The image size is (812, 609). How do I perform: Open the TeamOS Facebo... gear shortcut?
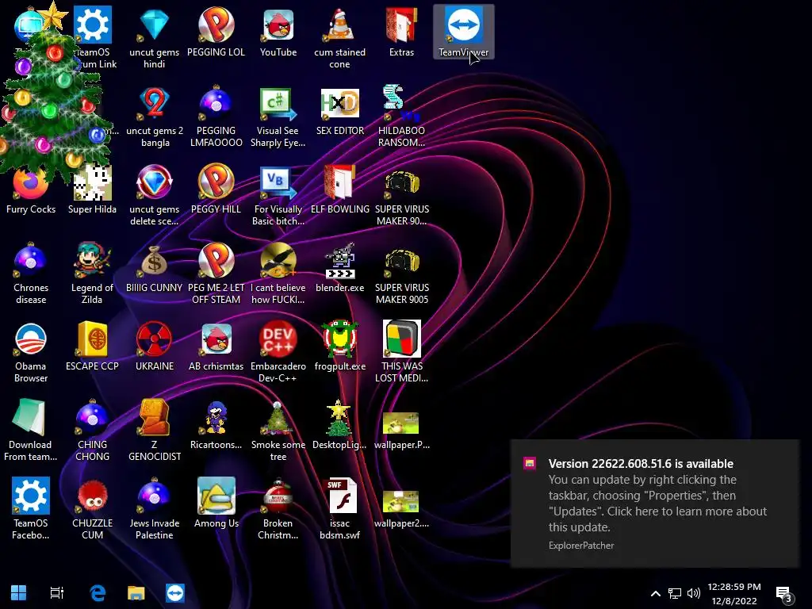click(x=31, y=509)
